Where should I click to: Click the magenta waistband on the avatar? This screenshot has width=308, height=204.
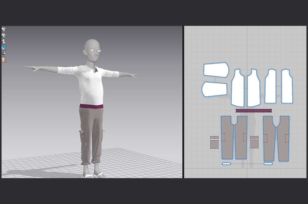[x=91, y=106]
